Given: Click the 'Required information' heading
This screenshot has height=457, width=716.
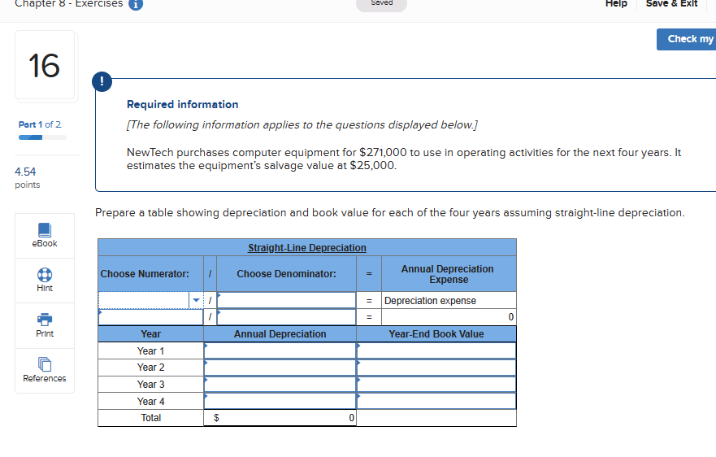Looking at the screenshot, I should coord(182,104).
